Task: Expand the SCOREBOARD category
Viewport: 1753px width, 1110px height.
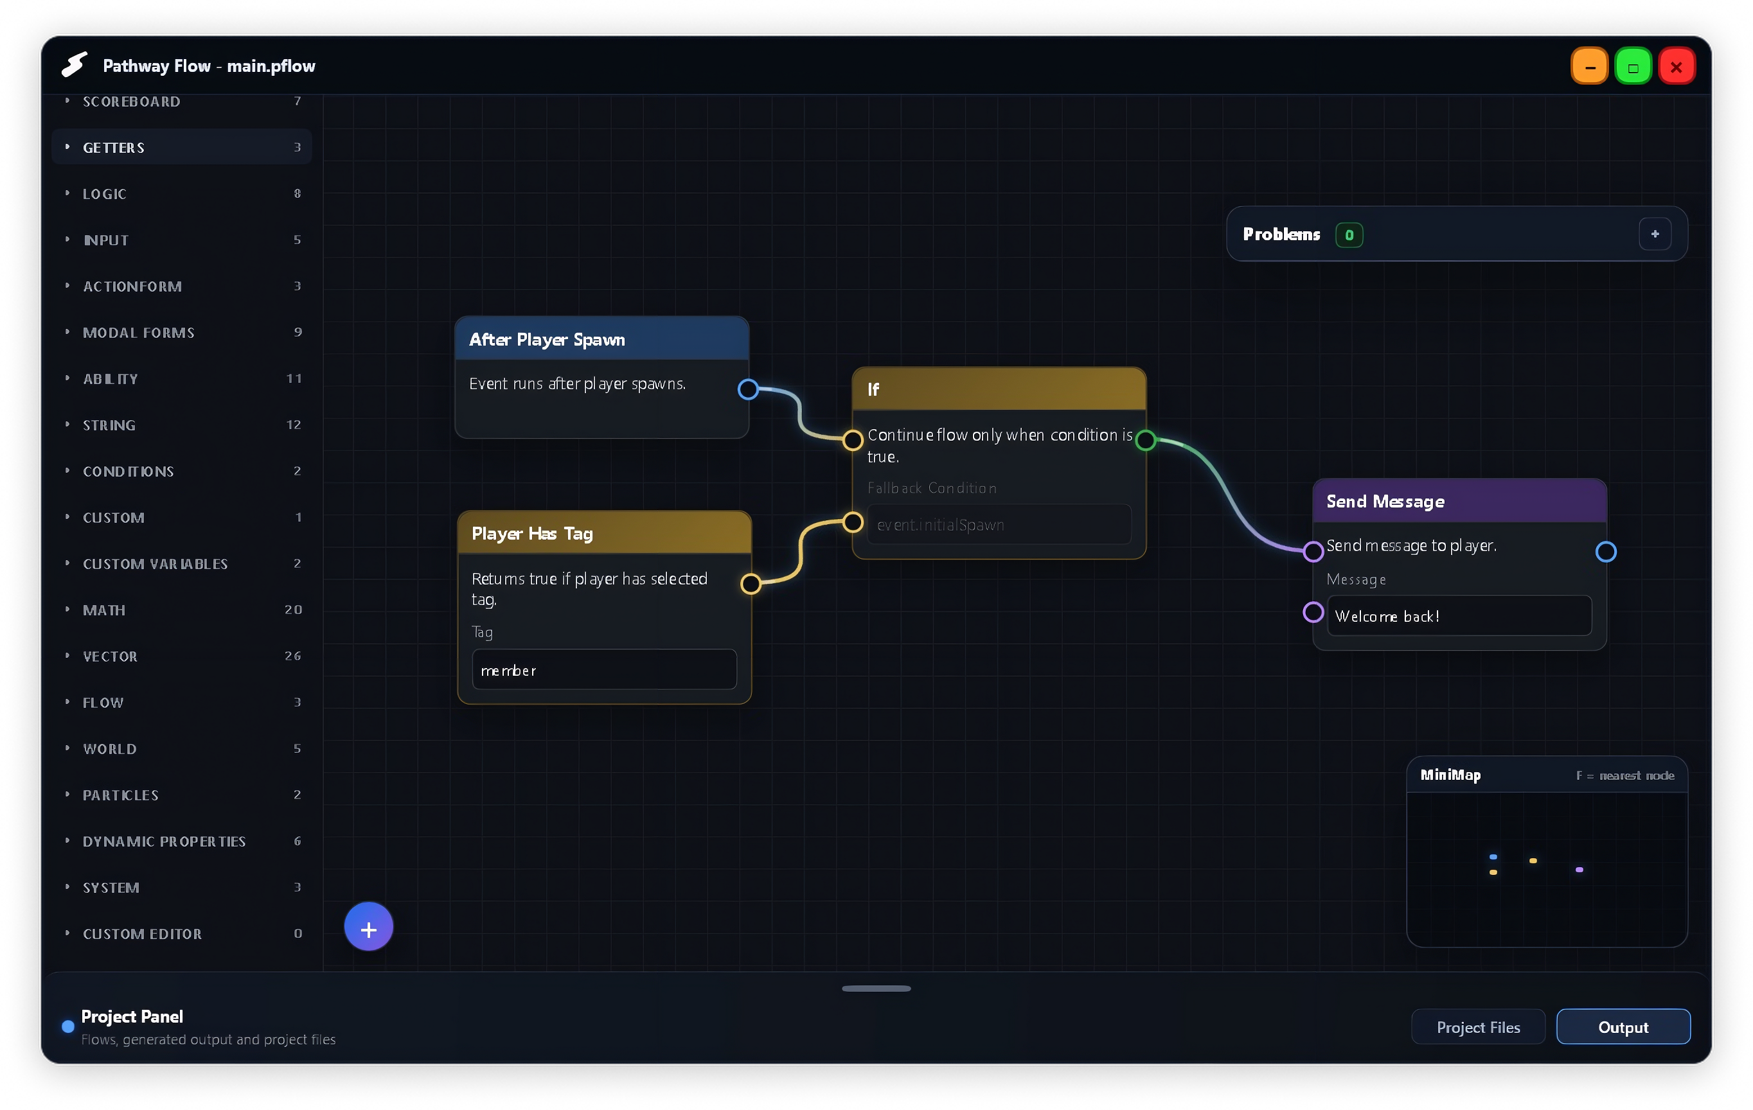Action: [x=182, y=101]
